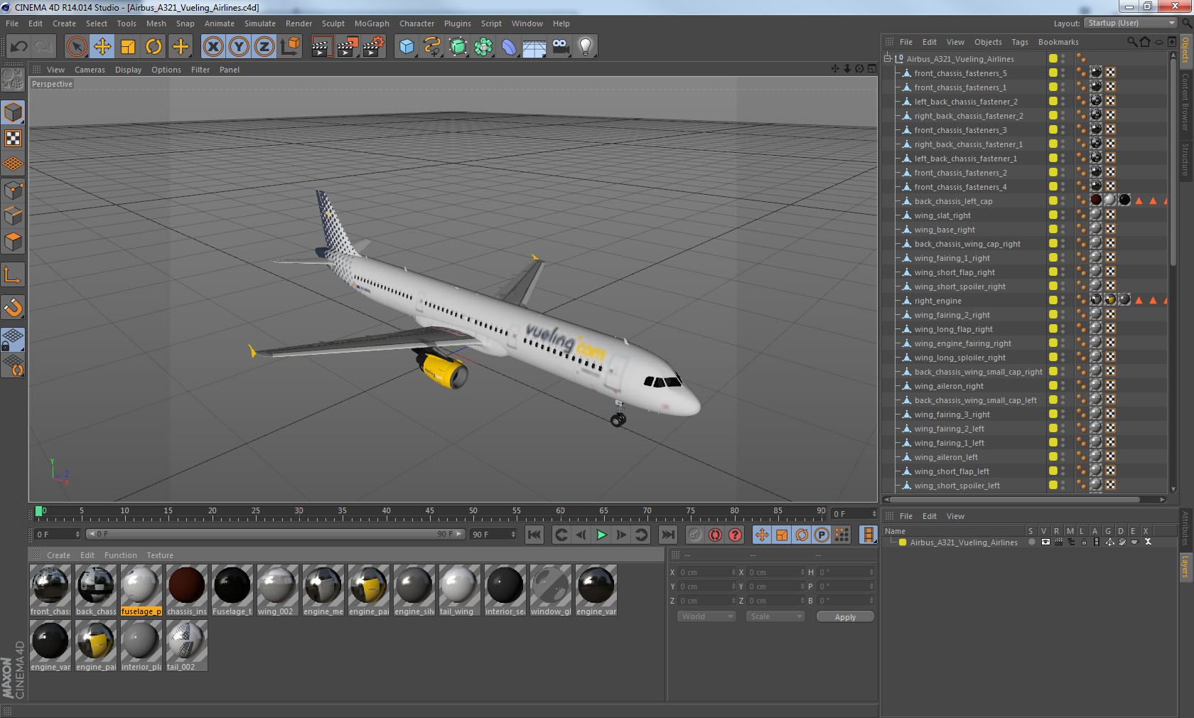Open material manager Texture menu
This screenshot has height=718, width=1194.
160,555
